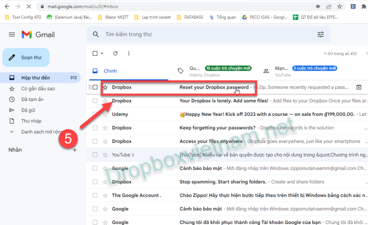The image size is (368, 225).
Task: Go back with browser back arrow
Action: coord(7,7)
